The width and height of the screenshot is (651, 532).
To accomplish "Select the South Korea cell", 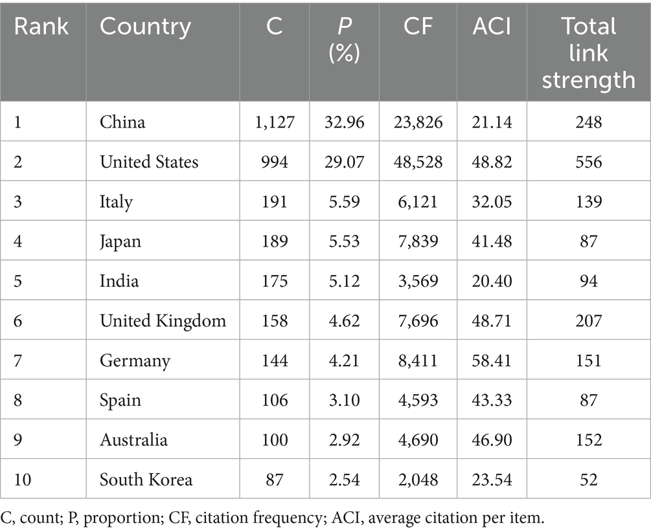I will (x=146, y=480).
